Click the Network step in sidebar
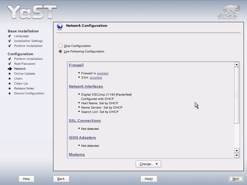 pos(20,69)
